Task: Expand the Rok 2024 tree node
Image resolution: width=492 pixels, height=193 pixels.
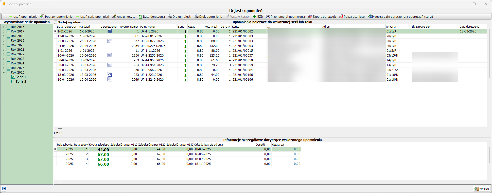Action: tap(4, 63)
